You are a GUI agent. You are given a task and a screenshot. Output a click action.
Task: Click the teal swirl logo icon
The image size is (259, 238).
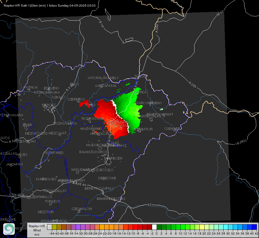pos(9,229)
